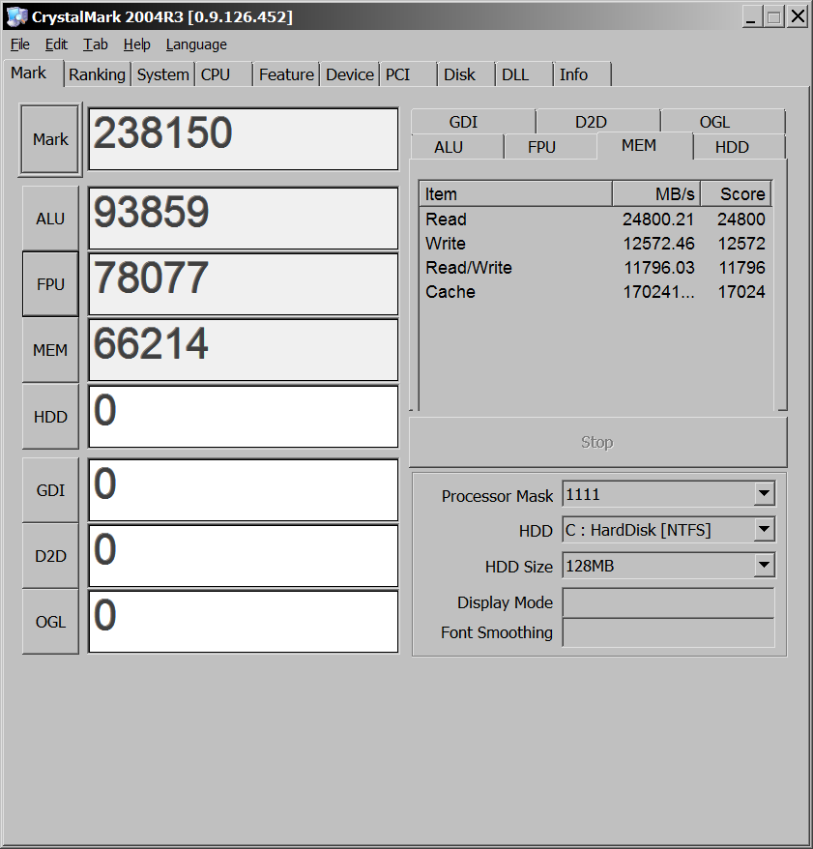Switch to the Ranking tab
Image resolution: width=813 pixels, height=849 pixels.
(x=97, y=74)
